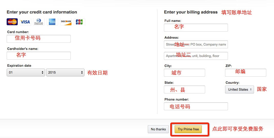Click the Try Prime free button
This screenshot has height=138, width=274.
click(x=188, y=129)
